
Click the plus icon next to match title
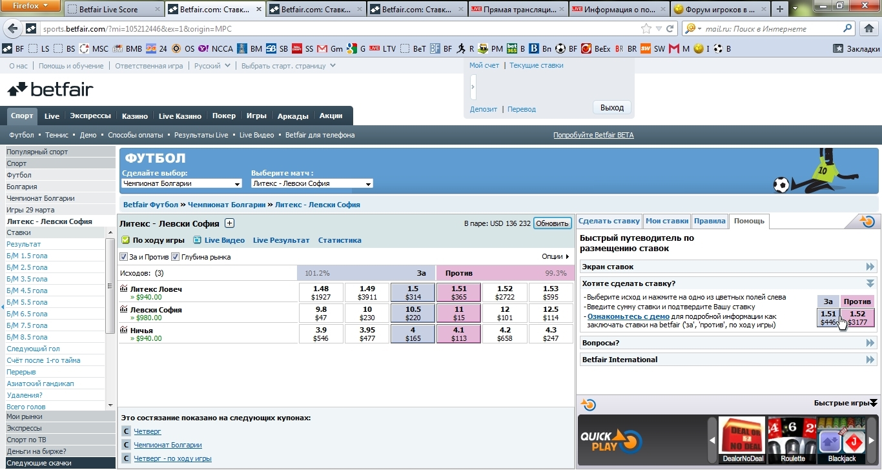pyautogui.click(x=229, y=223)
